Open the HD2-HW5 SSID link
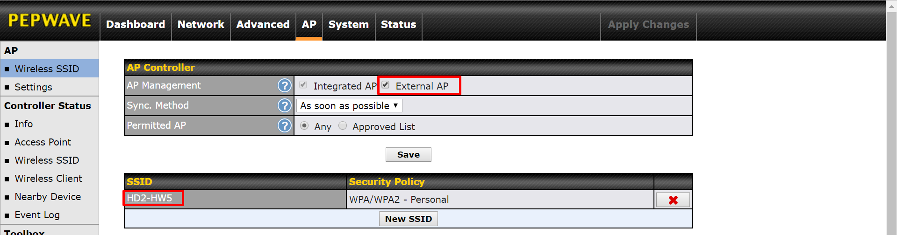 tap(150, 198)
